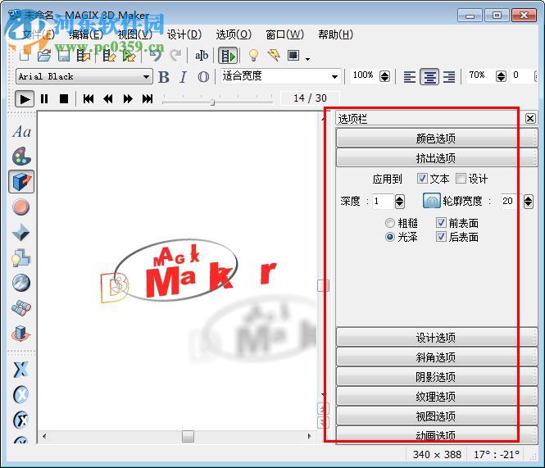
Task: Click the frame display square icon
Action: 293,55
